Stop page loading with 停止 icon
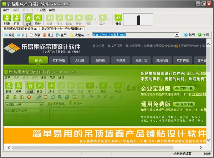Screen dimensions: 214x158 click(x=48, y=35)
